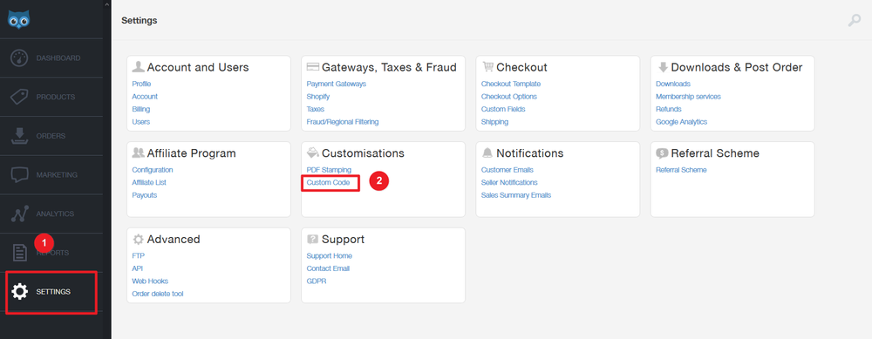Click the Gateways credit card icon
872x339 pixels.
coord(312,67)
